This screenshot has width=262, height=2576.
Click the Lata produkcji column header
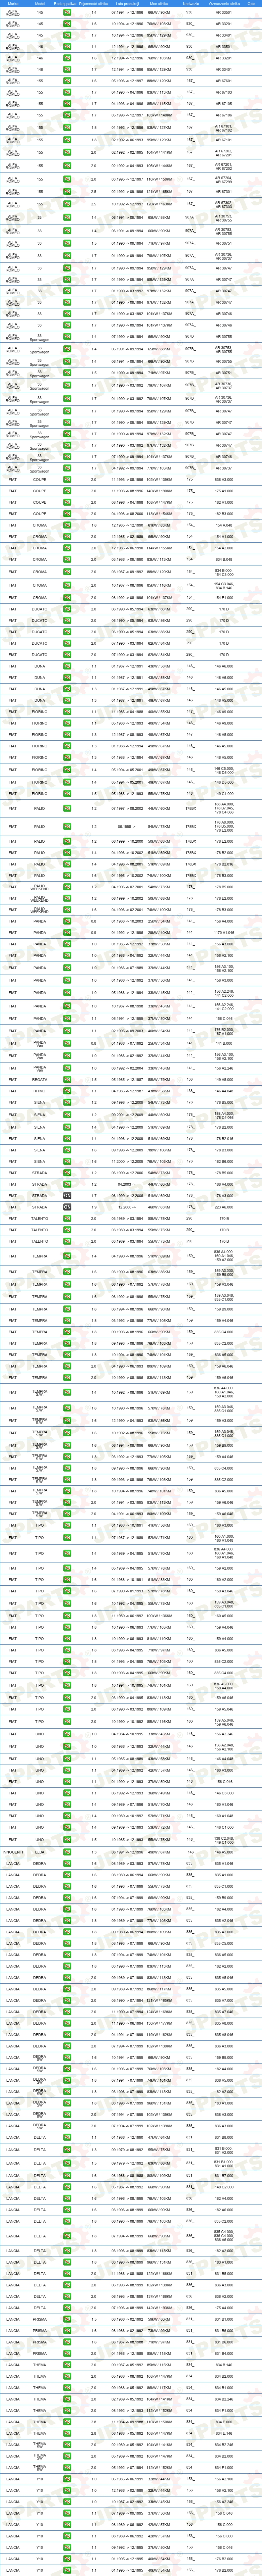coord(127,4)
